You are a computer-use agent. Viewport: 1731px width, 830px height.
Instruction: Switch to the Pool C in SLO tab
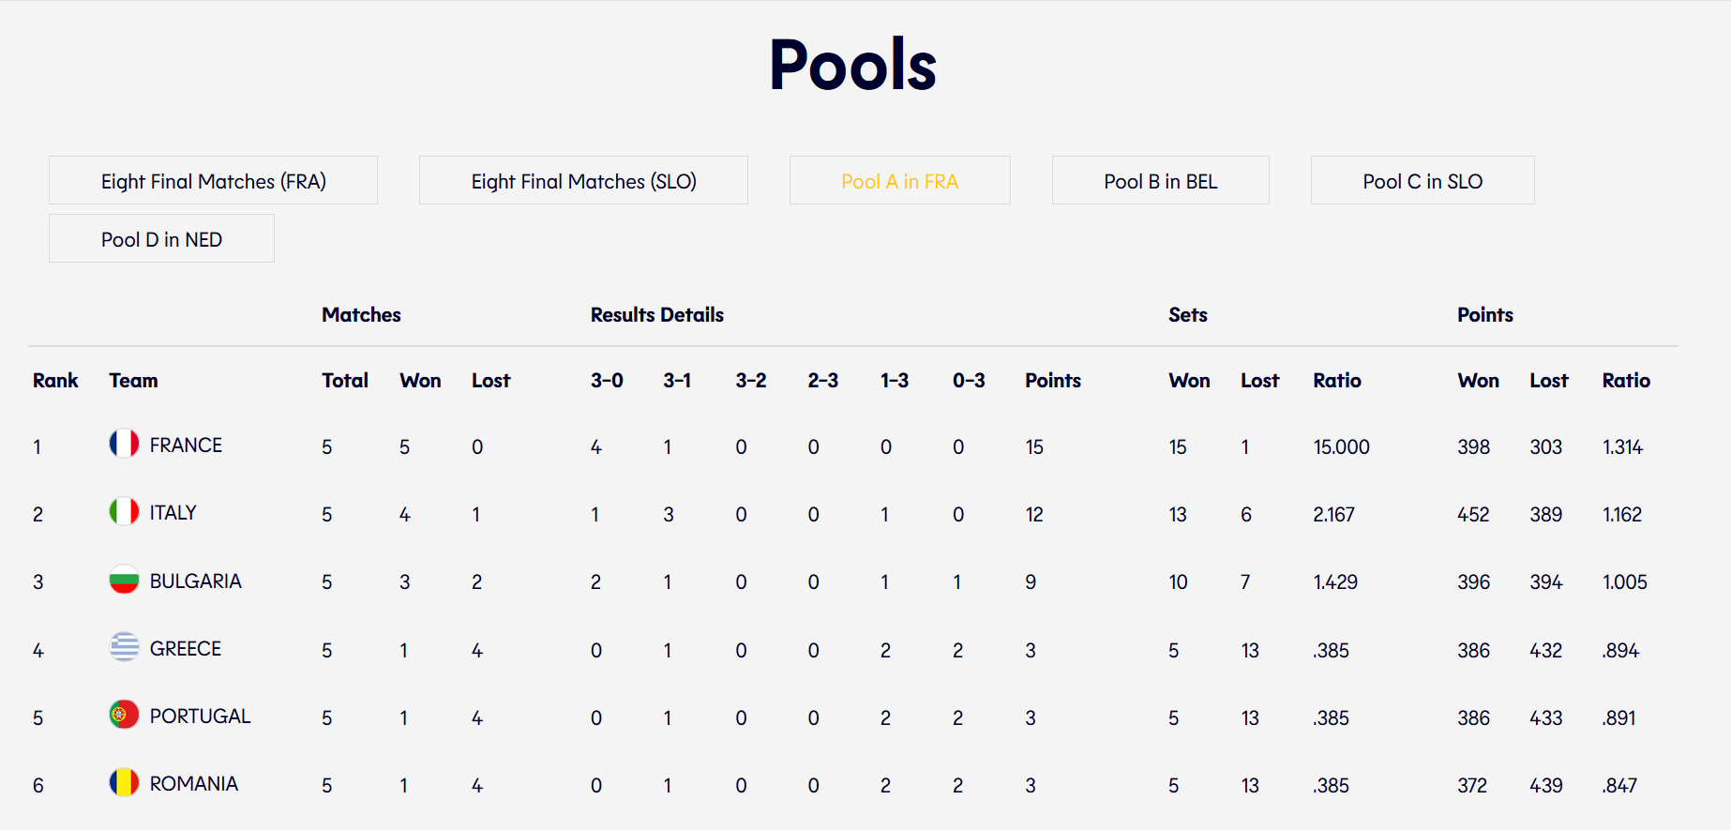point(1422,180)
